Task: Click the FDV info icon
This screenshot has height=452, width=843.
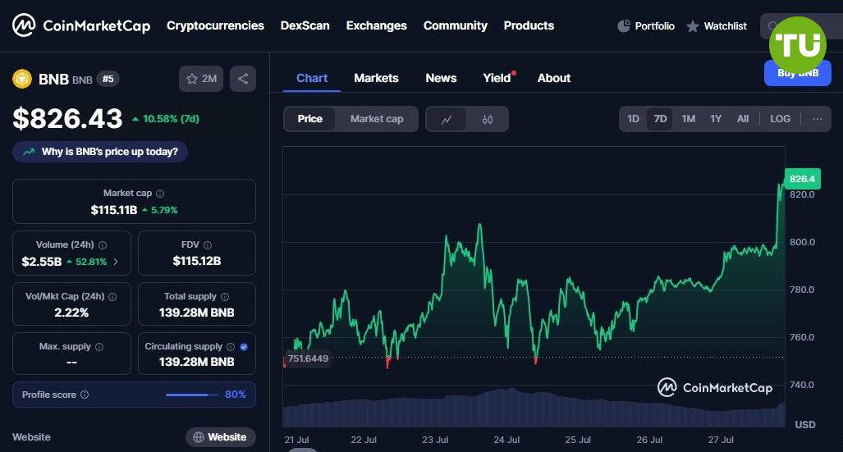Action: click(208, 245)
